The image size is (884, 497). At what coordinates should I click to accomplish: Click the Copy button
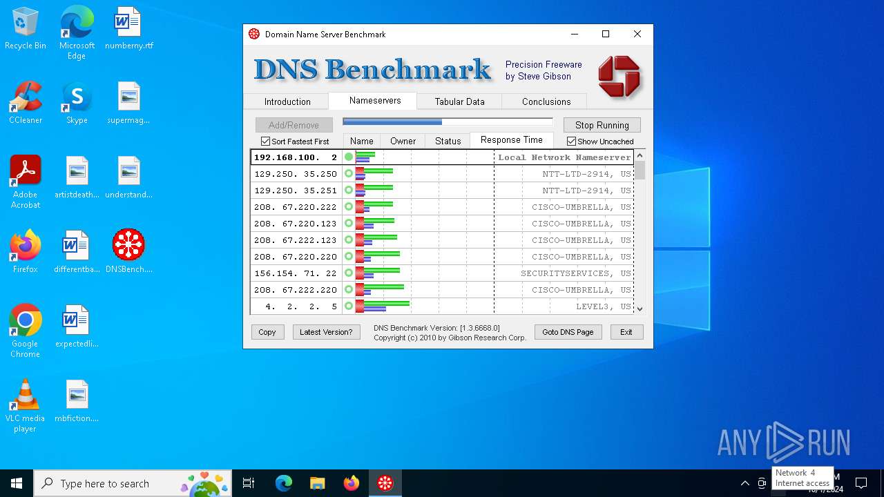pyautogui.click(x=267, y=332)
